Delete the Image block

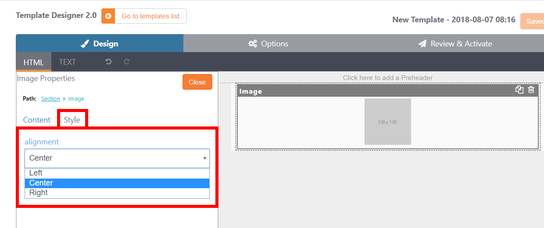tap(531, 90)
